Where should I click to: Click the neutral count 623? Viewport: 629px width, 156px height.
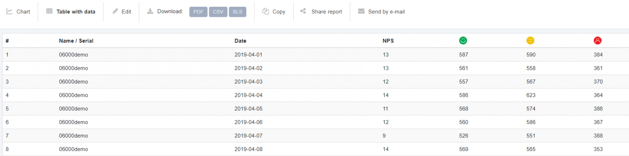(531, 95)
